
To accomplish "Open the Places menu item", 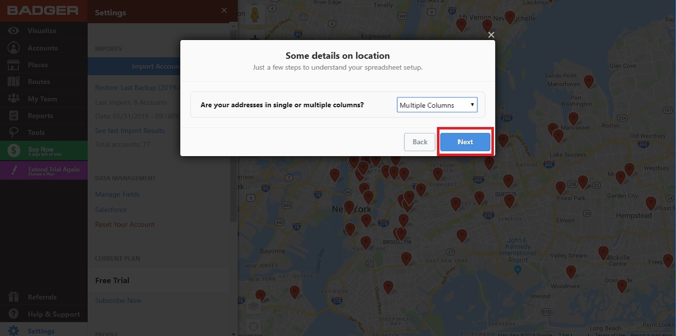I will 38,65.
